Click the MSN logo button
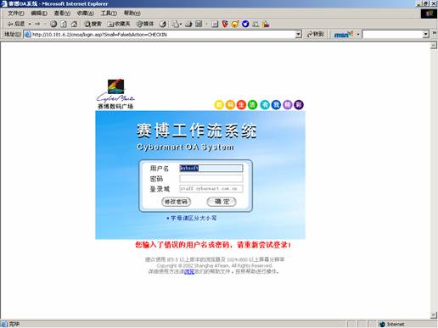The width and height of the screenshot is (438, 328). pos(344,35)
